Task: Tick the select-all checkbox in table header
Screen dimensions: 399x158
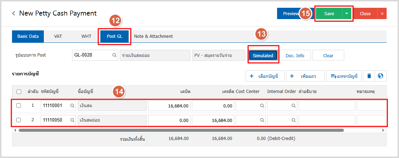Action: (19, 92)
